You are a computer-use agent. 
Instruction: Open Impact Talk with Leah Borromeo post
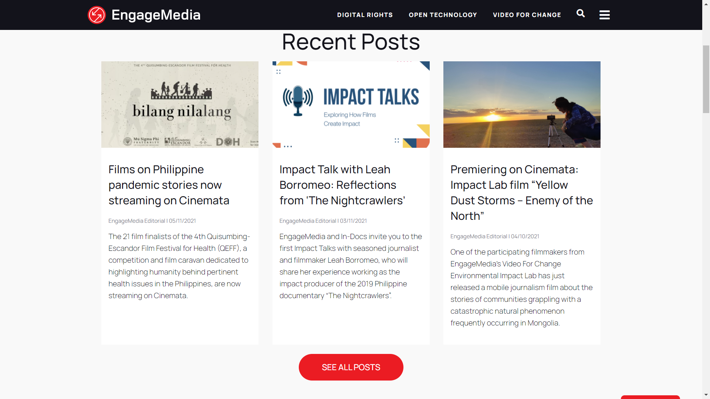click(x=342, y=185)
